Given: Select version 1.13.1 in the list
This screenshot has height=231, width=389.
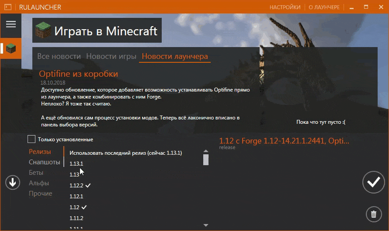Looking at the screenshot, I should (x=76, y=164).
